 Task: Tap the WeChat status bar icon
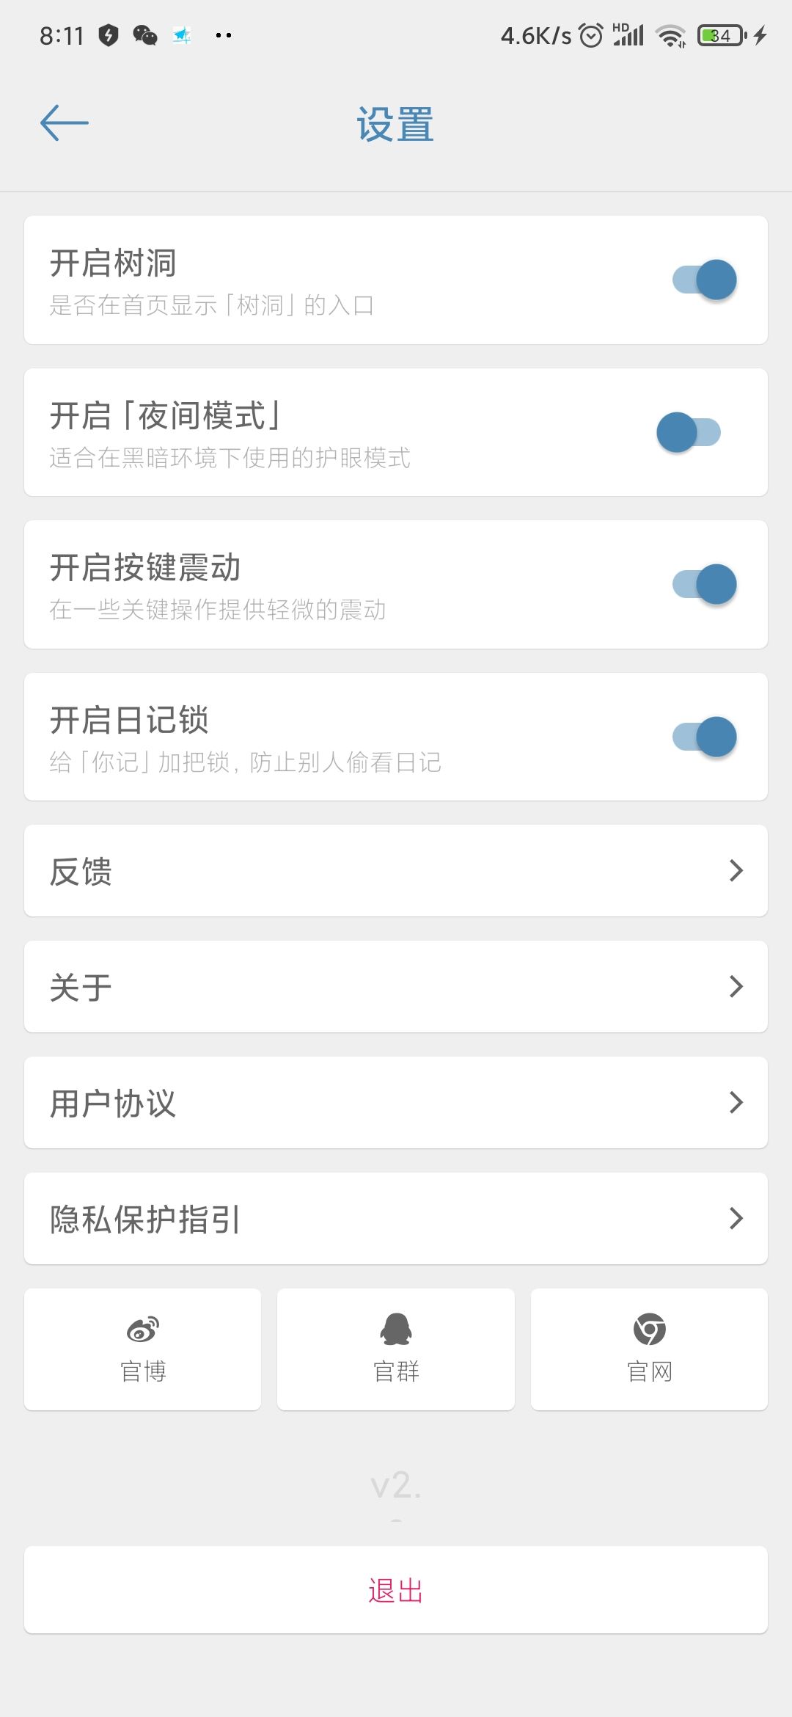145,35
